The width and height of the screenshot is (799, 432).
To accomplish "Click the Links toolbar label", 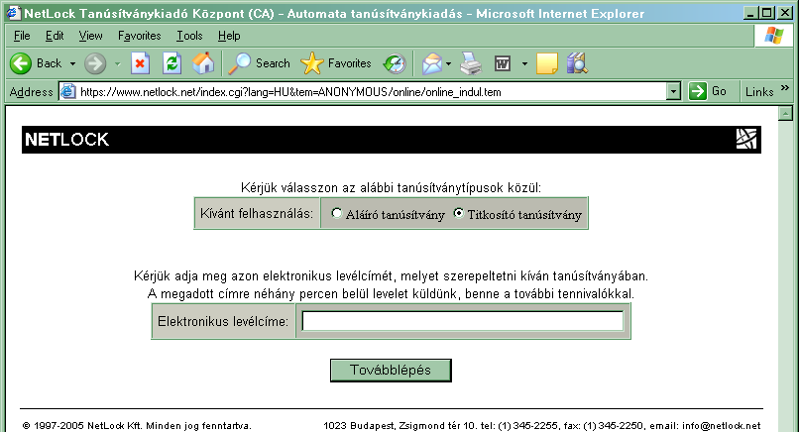I will pos(759,92).
